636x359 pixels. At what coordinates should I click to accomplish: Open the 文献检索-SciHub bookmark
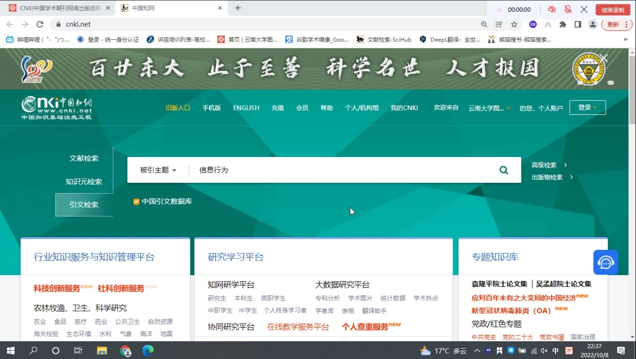(x=384, y=39)
